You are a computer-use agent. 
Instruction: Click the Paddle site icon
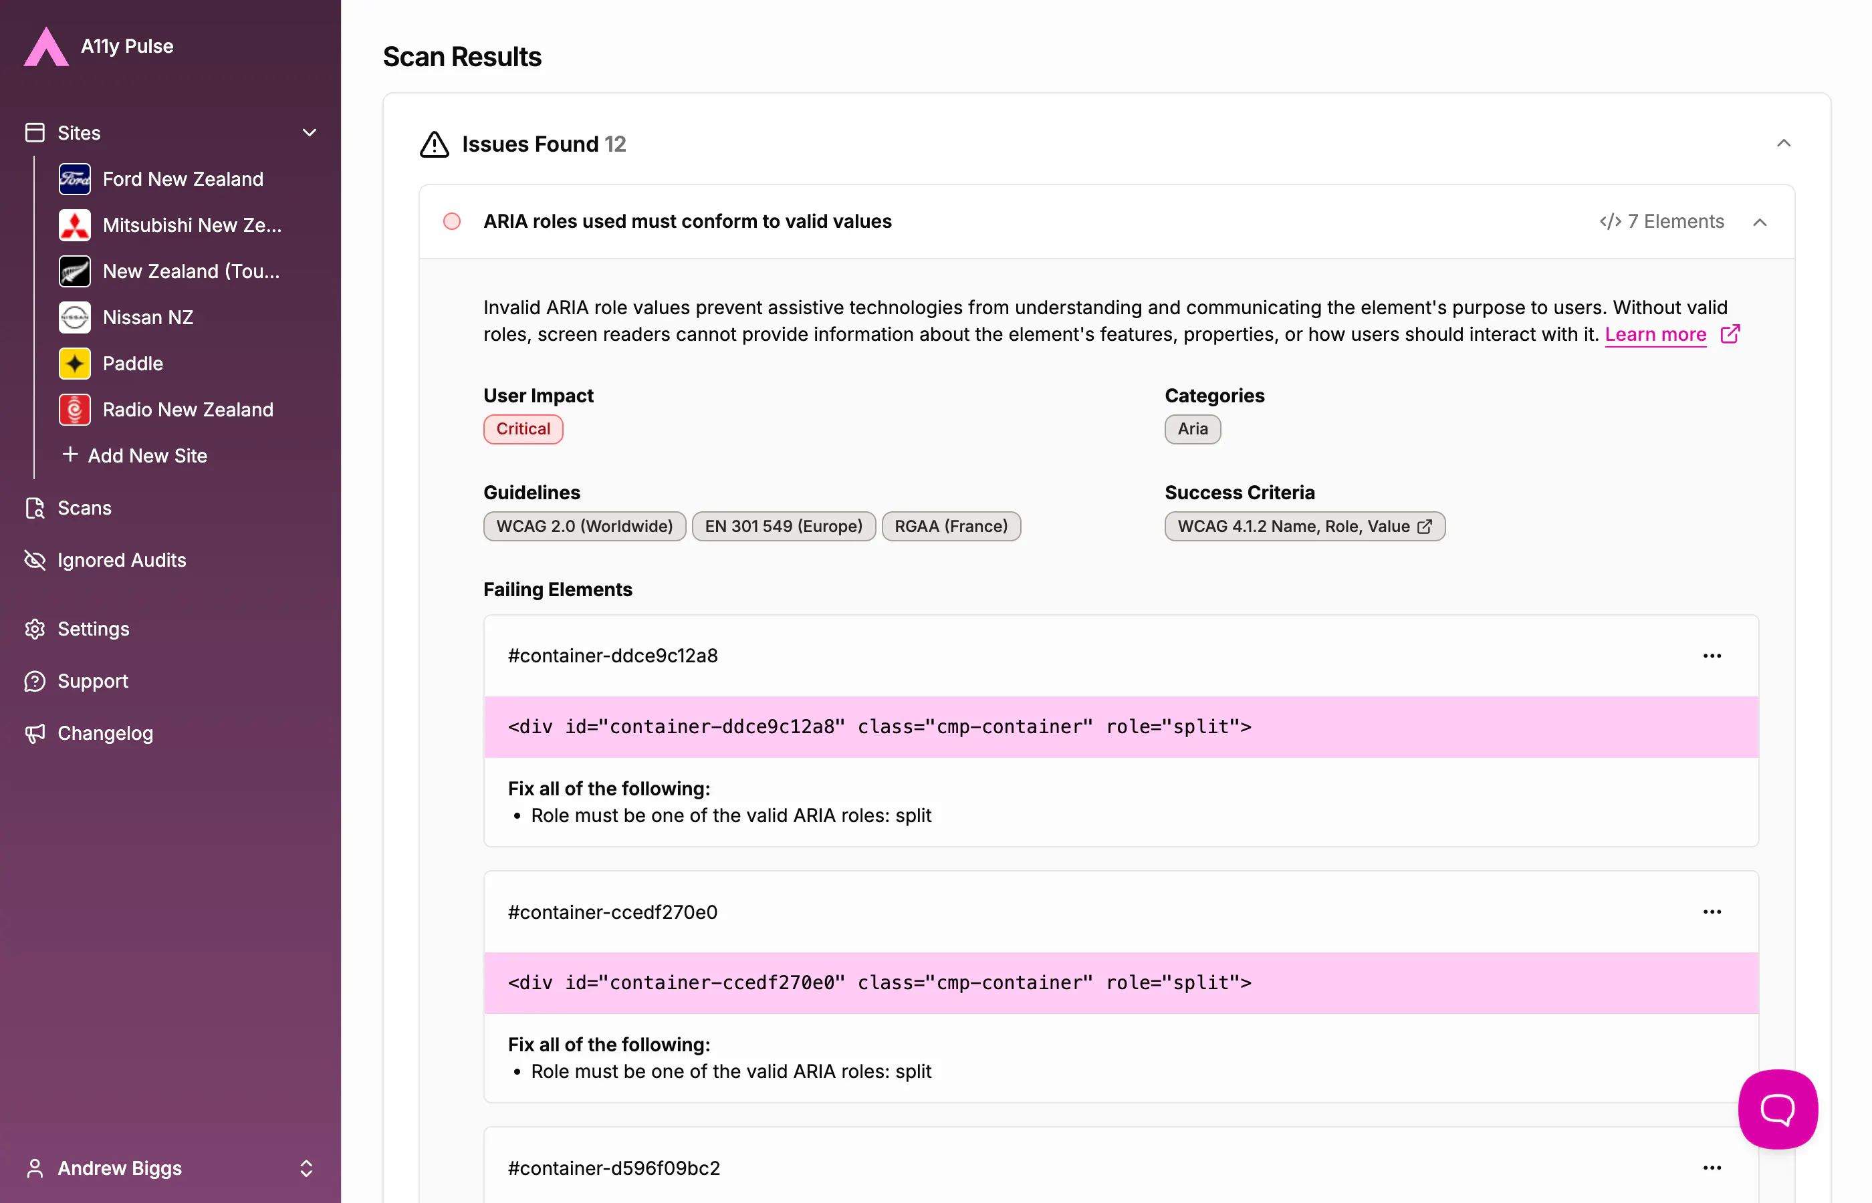(75, 364)
